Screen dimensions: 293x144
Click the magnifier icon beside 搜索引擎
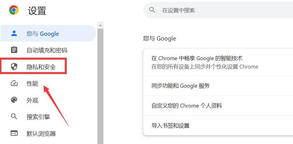coord(14,117)
